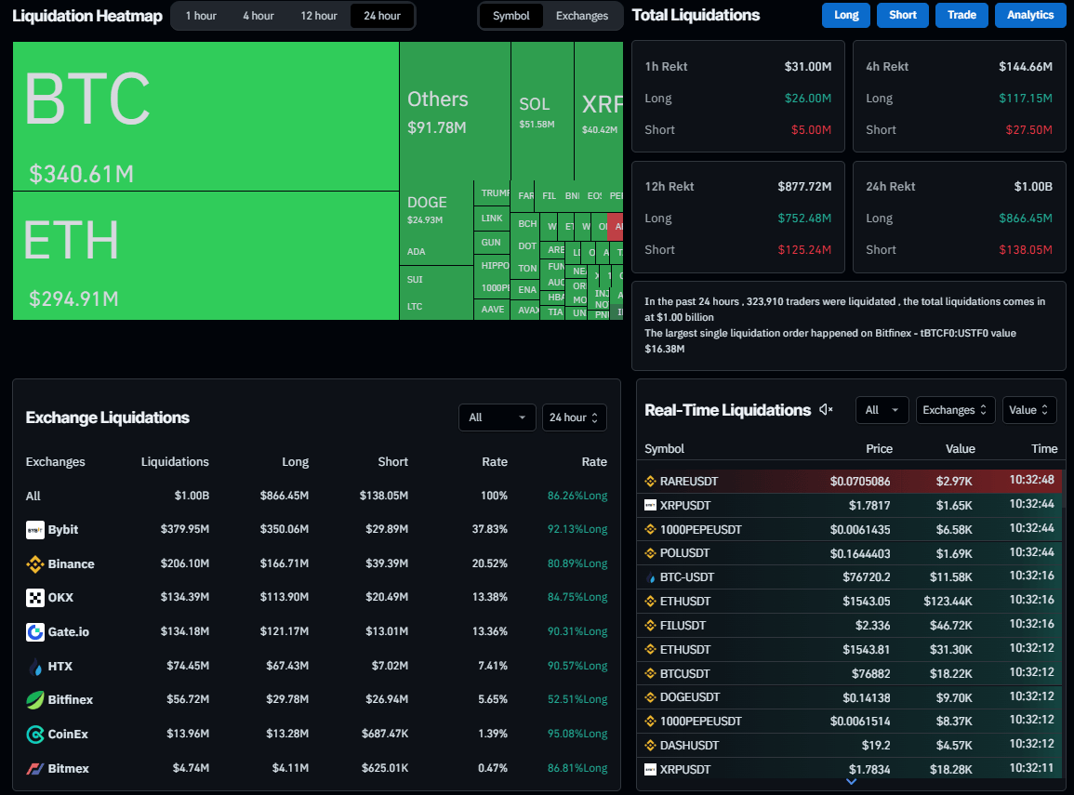Image resolution: width=1074 pixels, height=795 pixels.
Task: Open the Exchanges dropdown in Real-Time Liquidations
Action: click(x=955, y=410)
